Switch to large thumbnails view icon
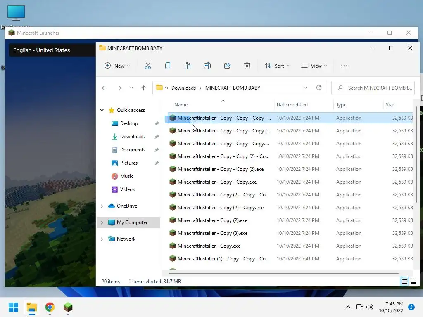The height and width of the screenshot is (317, 423). [x=413, y=282]
